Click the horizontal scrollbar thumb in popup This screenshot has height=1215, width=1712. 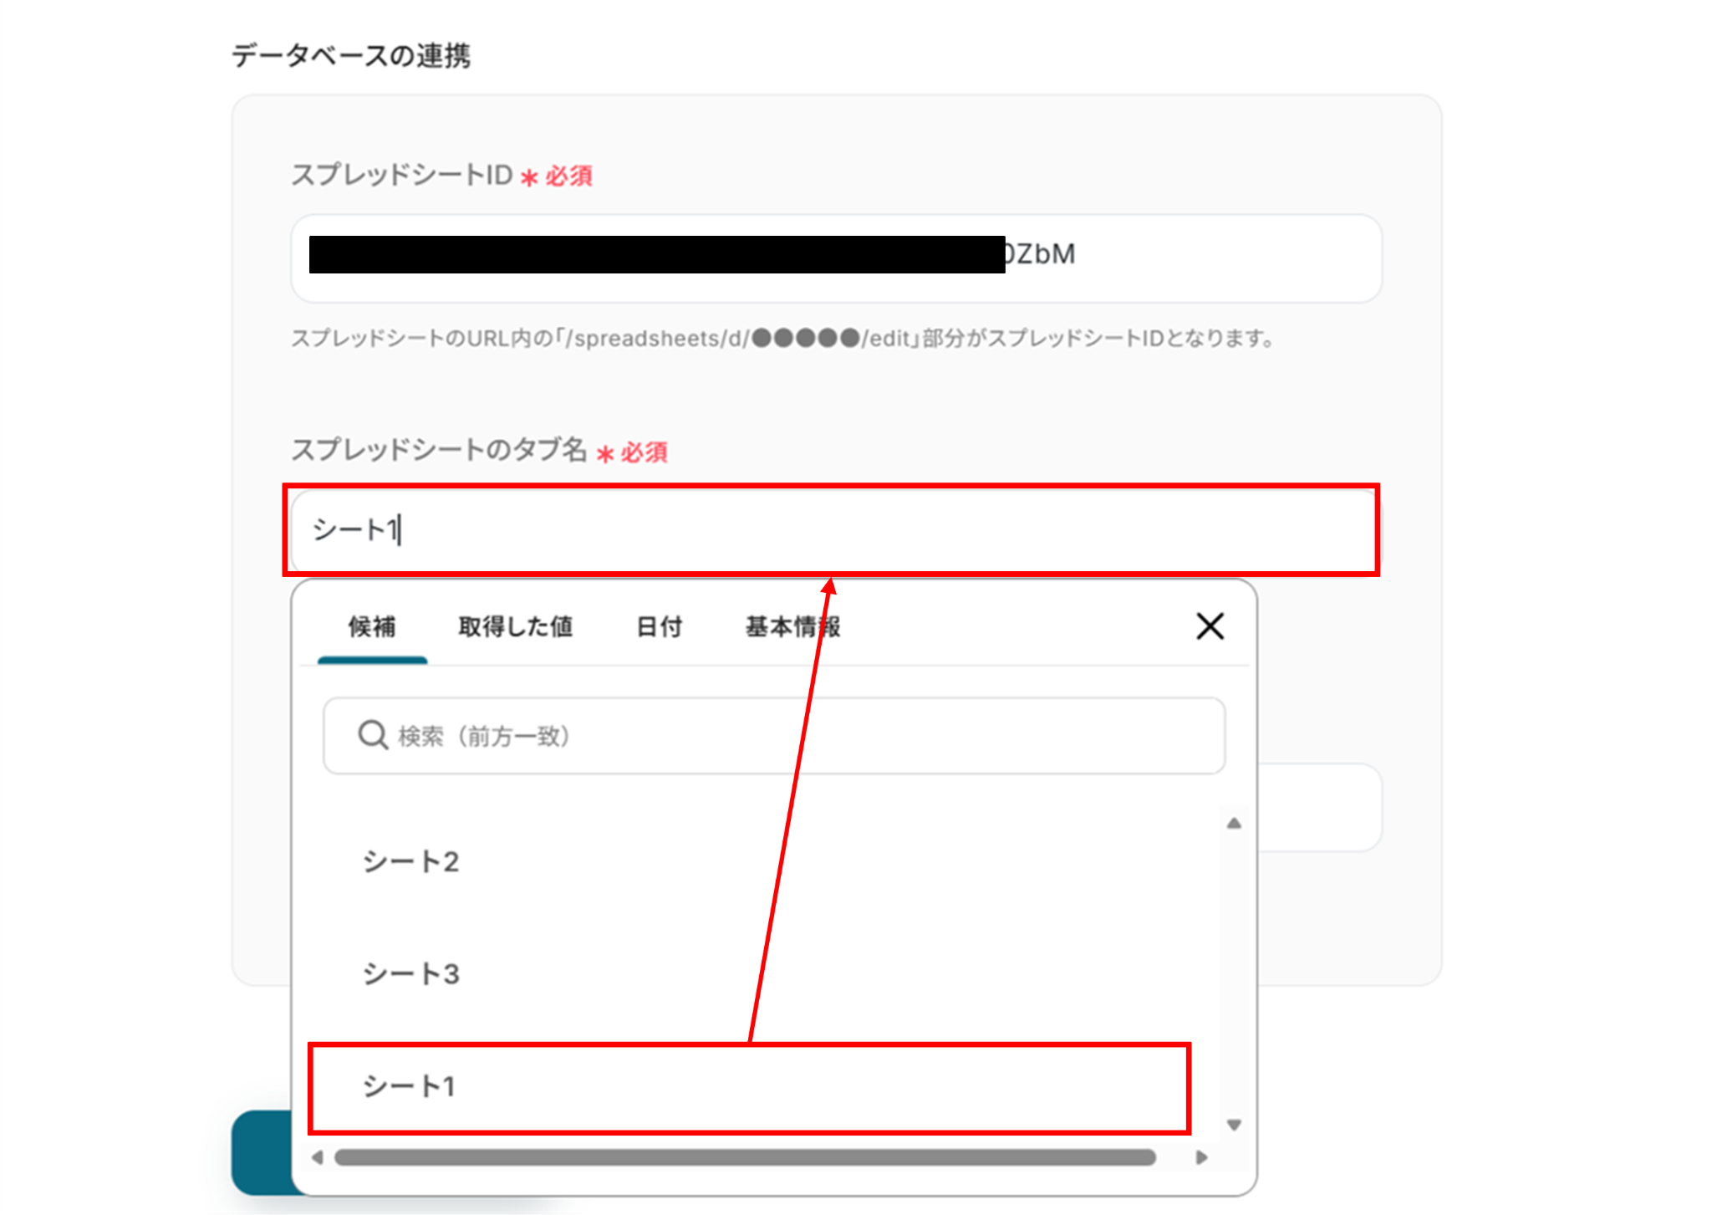[x=744, y=1158]
